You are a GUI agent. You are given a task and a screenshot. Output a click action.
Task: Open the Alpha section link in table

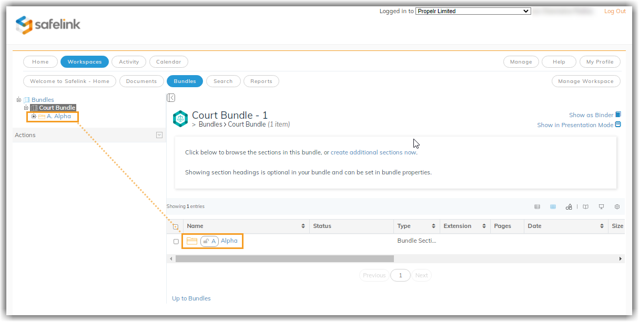pyautogui.click(x=229, y=241)
